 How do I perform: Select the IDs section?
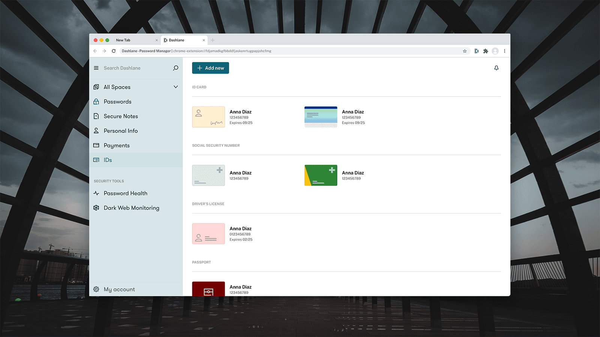[x=136, y=160]
